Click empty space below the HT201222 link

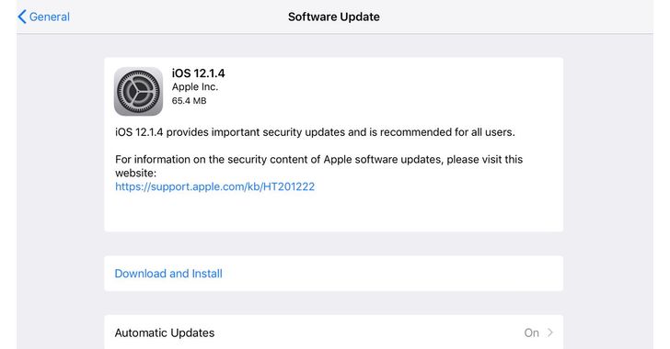click(334, 212)
